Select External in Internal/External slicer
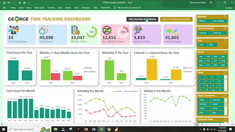 point(205,33)
